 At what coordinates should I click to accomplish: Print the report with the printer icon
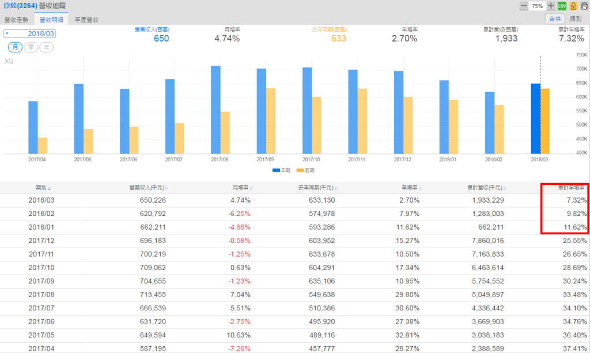coord(584,6)
